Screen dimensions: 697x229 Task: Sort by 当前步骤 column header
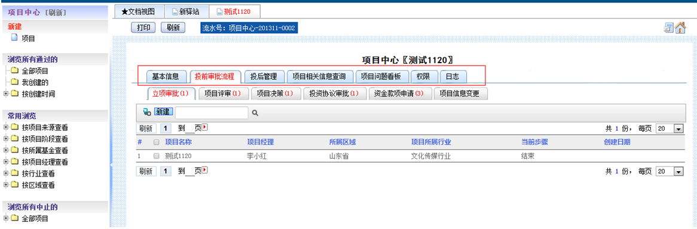(x=534, y=143)
